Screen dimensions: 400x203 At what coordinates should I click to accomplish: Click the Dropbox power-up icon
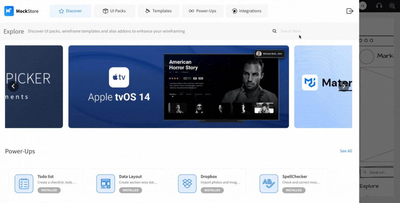[x=187, y=184]
